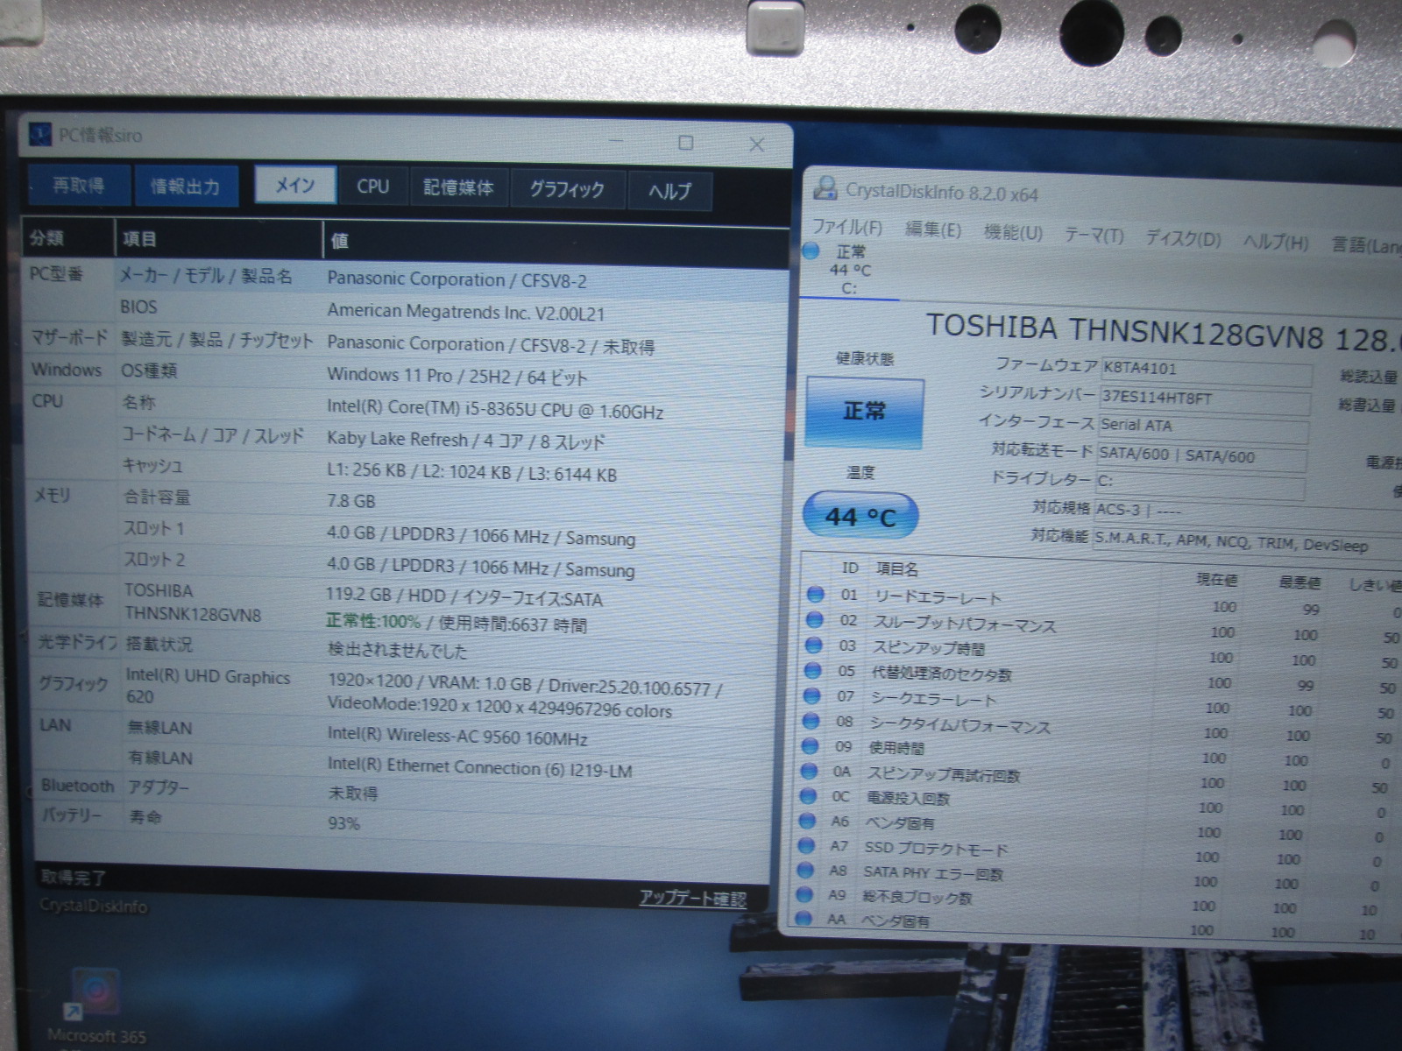Maximize the PC情報siro window

pyautogui.click(x=686, y=143)
